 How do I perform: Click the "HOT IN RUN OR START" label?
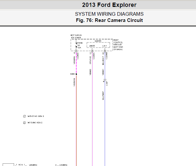click(x=76, y=36)
